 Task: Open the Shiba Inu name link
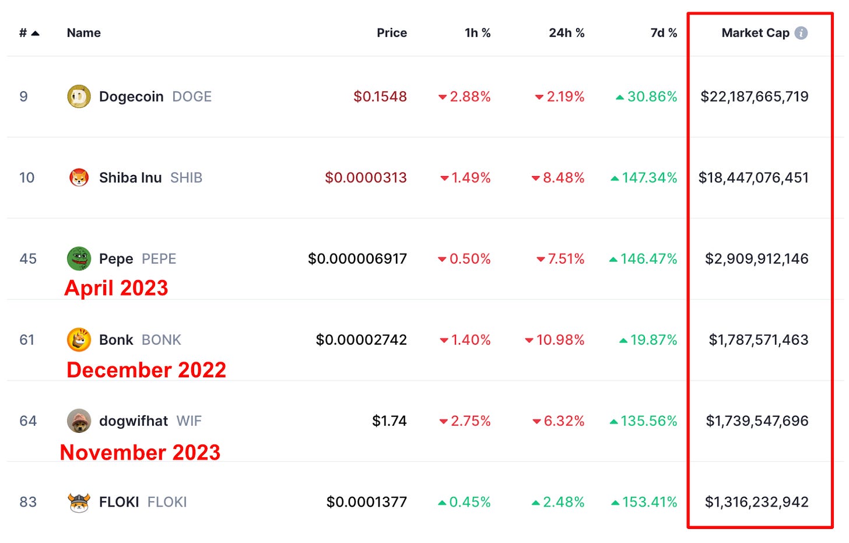pos(130,178)
